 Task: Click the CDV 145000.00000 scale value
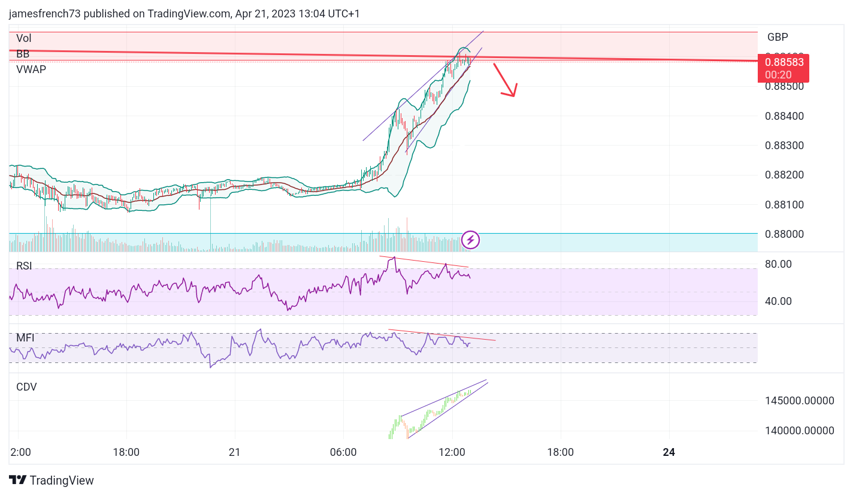(799, 401)
